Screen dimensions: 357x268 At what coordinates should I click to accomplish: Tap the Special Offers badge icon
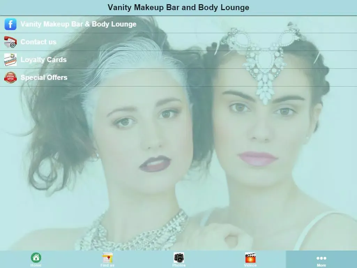[10, 77]
